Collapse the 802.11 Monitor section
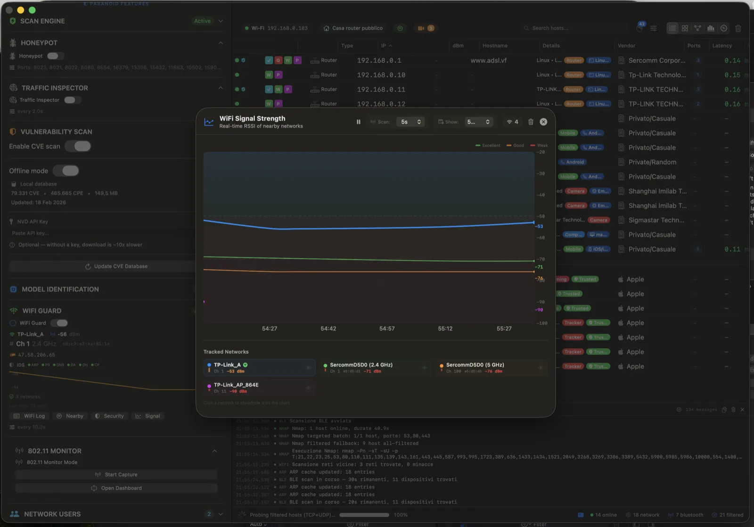 [214, 451]
